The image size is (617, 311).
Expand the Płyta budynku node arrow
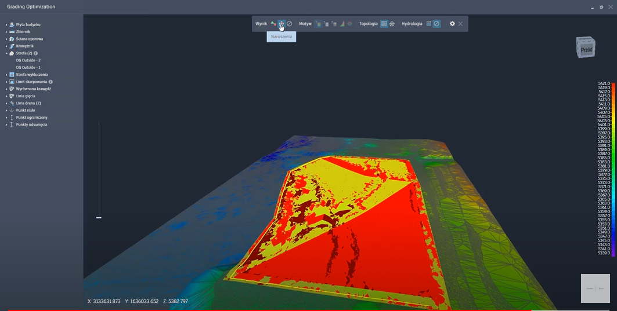coord(6,25)
